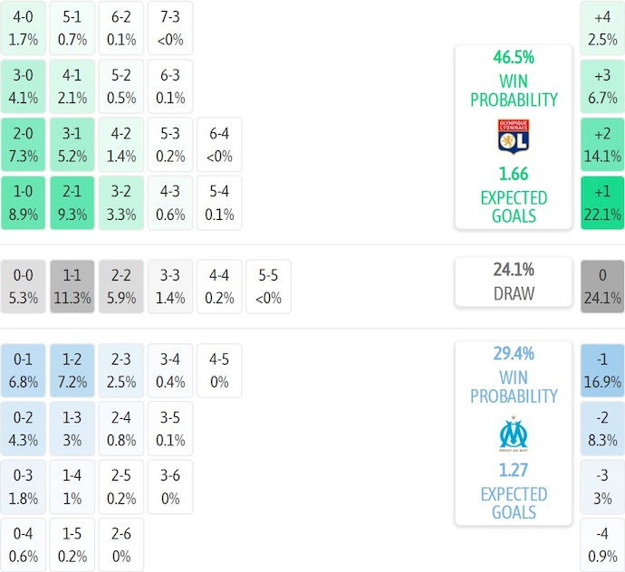Click the 29.4% win probability text
Viewport: 625px width, 572px height.
click(x=514, y=354)
